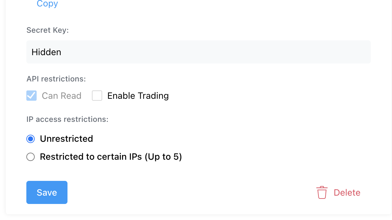Uncheck the Can Read permission
Image resolution: width=392 pixels, height=220 pixels.
tap(31, 96)
